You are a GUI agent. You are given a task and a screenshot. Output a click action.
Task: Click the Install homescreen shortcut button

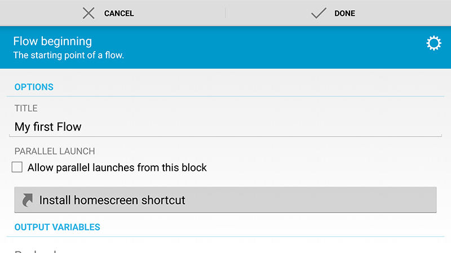(x=225, y=200)
